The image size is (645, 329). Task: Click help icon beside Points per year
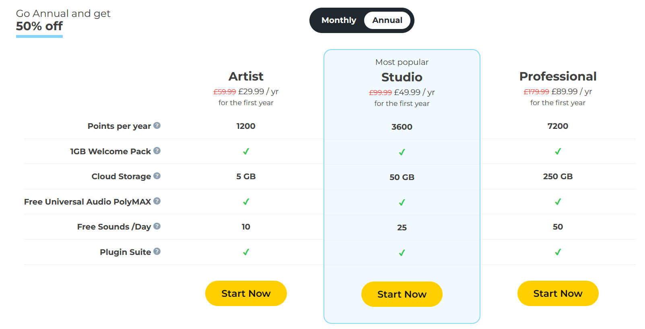[x=157, y=126]
